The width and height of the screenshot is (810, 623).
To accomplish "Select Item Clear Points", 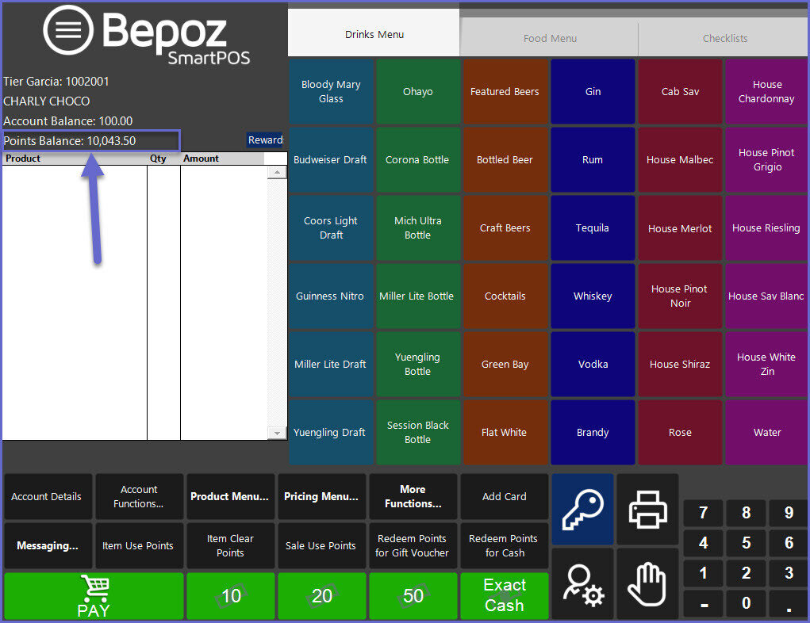I will pos(229,545).
